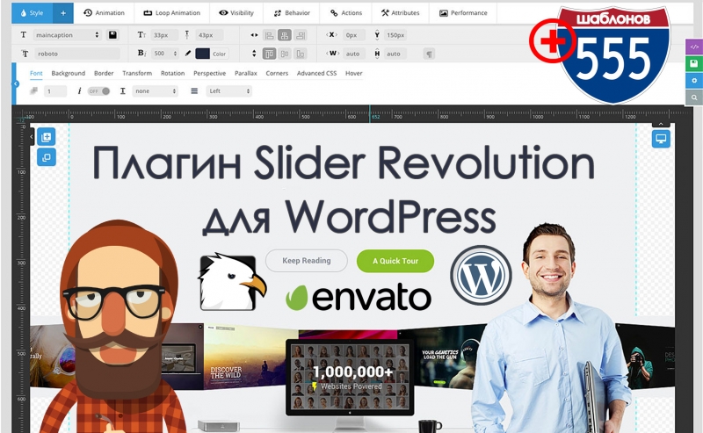The image size is (703, 433).
Task: Click the add layer icon on canvas
Action: (x=47, y=137)
